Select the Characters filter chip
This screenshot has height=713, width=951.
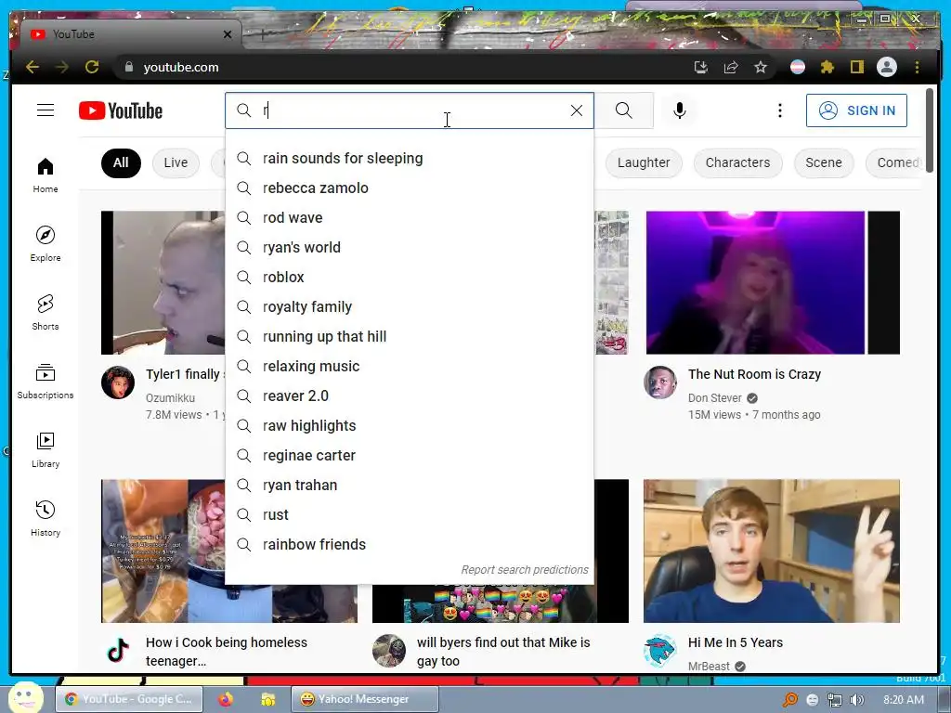click(x=737, y=163)
